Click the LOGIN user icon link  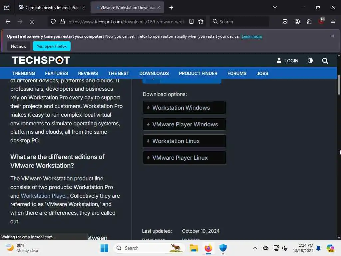[287, 61]
